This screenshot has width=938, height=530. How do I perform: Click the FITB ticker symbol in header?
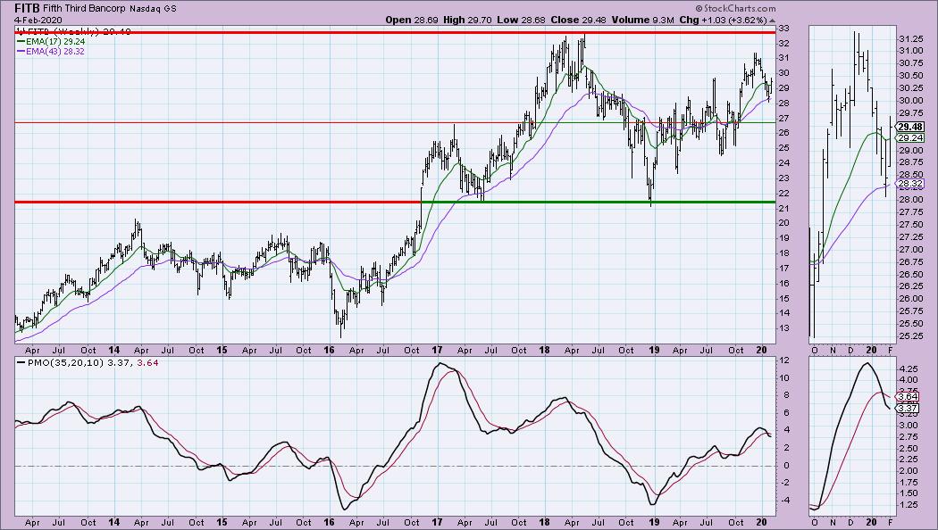(28, 8)
